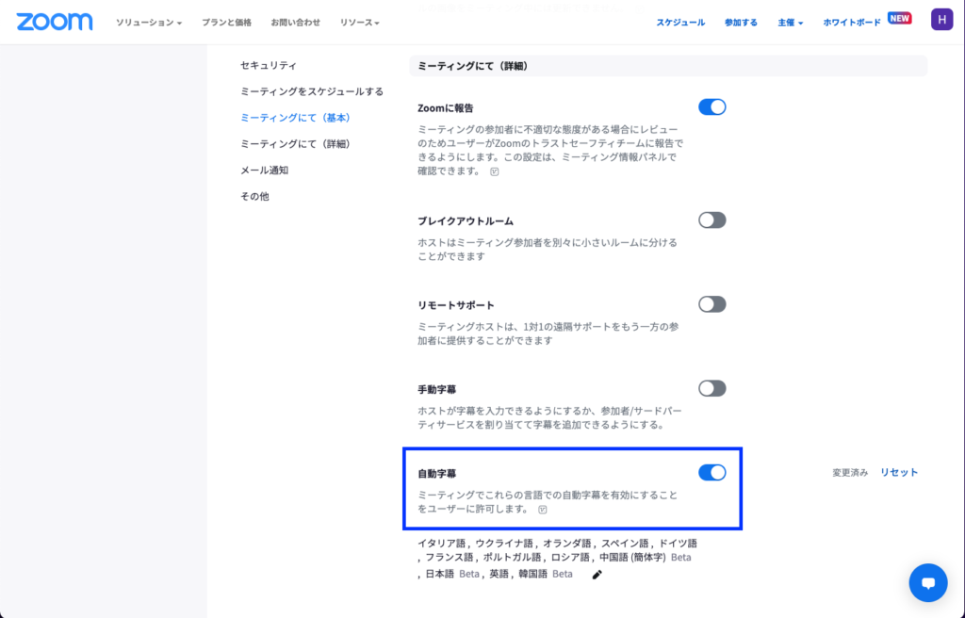This screenshot has height=618, width=965.
Task: Open the 主催 dropdown
Action: (790, 22)
